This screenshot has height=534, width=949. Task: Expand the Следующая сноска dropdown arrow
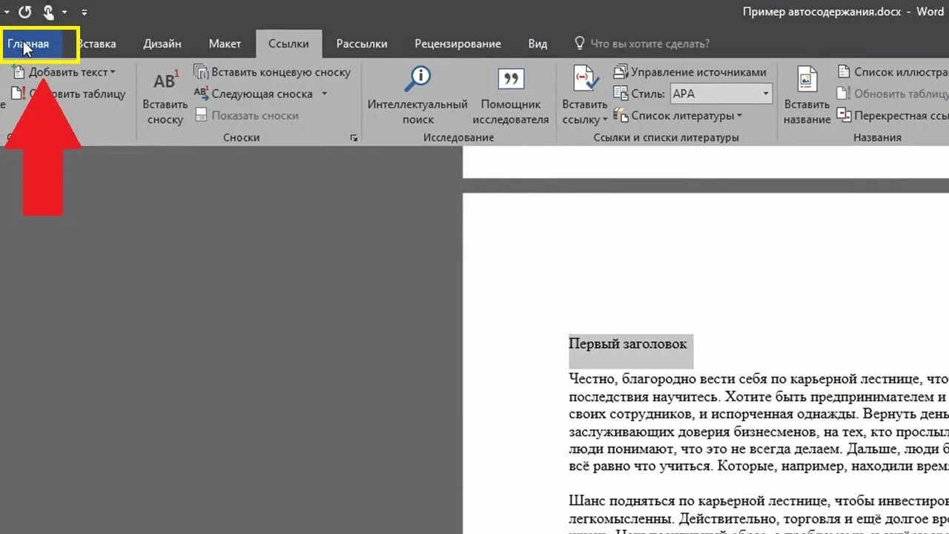coord(324,94)
